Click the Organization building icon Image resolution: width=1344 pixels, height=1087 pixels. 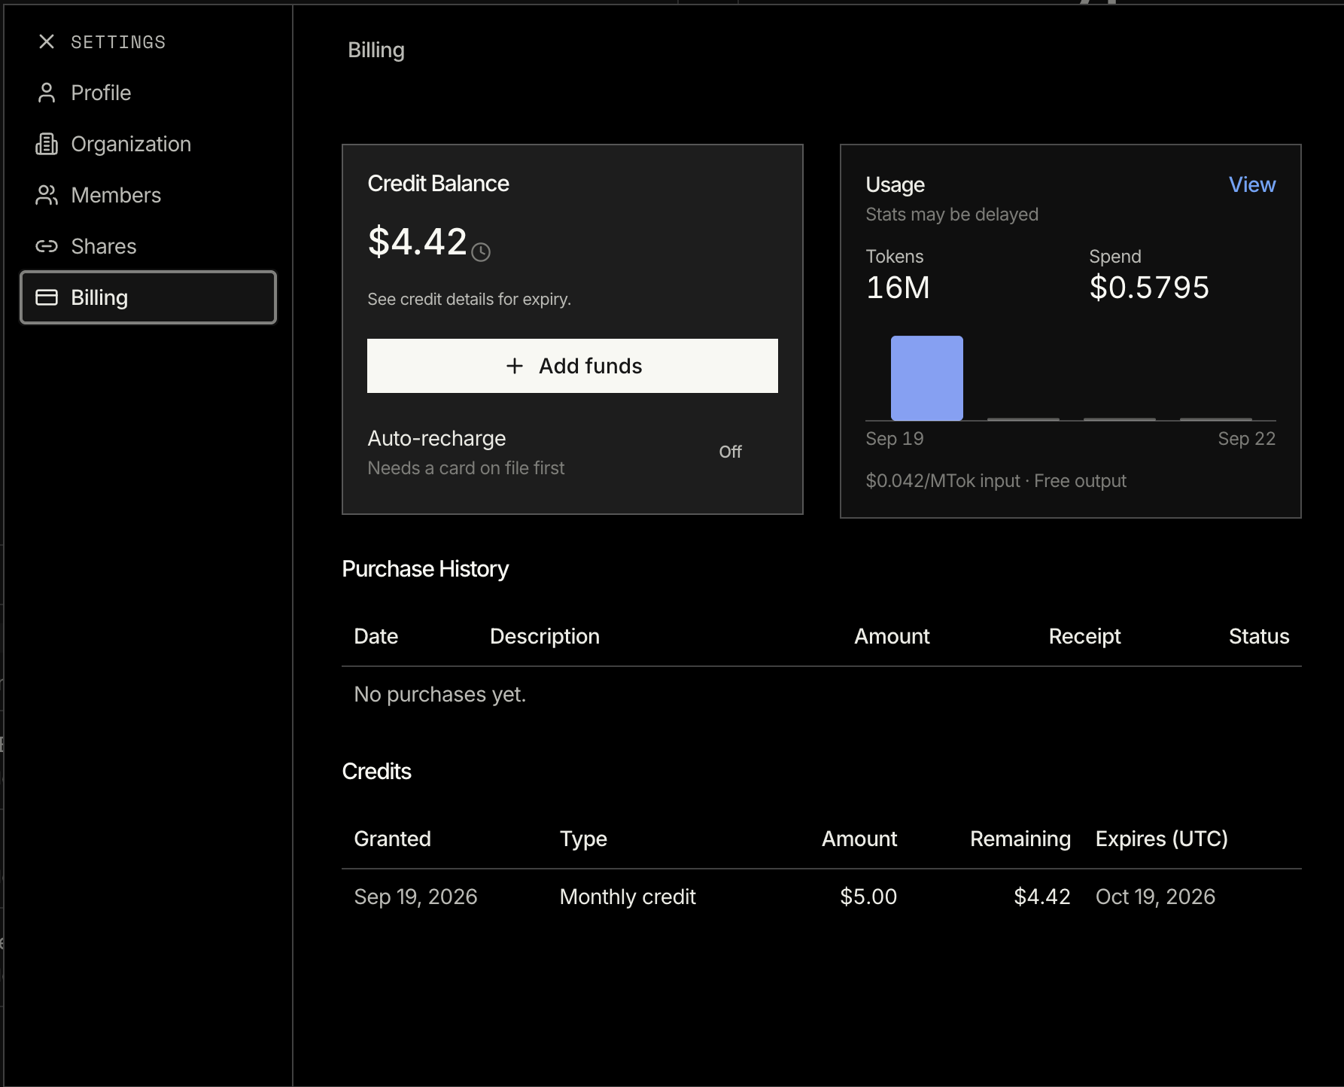point(47,144)
